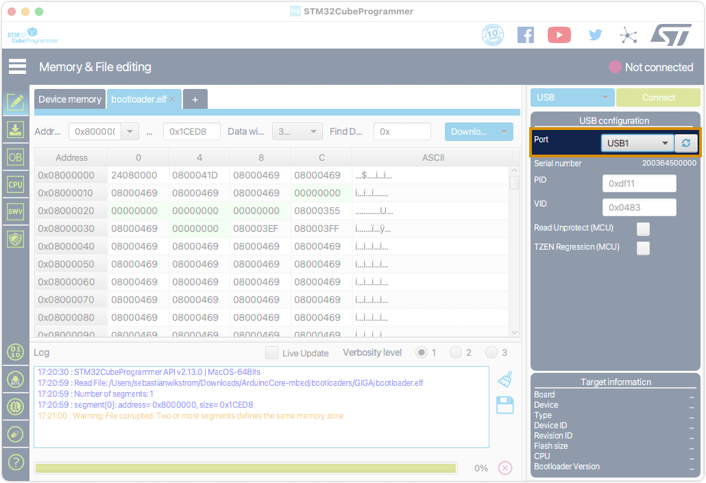Viewport: 706px width, 483px height.
Task: Click the Address input field
Action: 95,131
